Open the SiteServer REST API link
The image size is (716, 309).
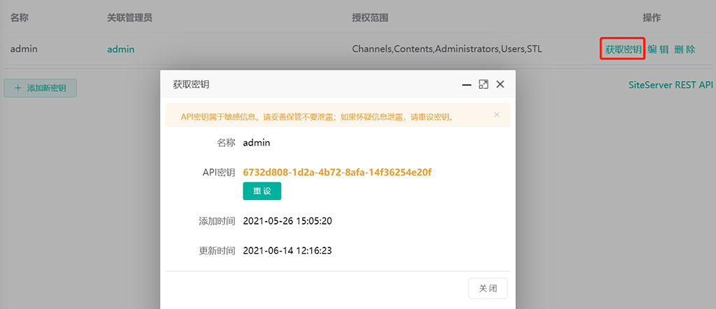pos(671,85)
